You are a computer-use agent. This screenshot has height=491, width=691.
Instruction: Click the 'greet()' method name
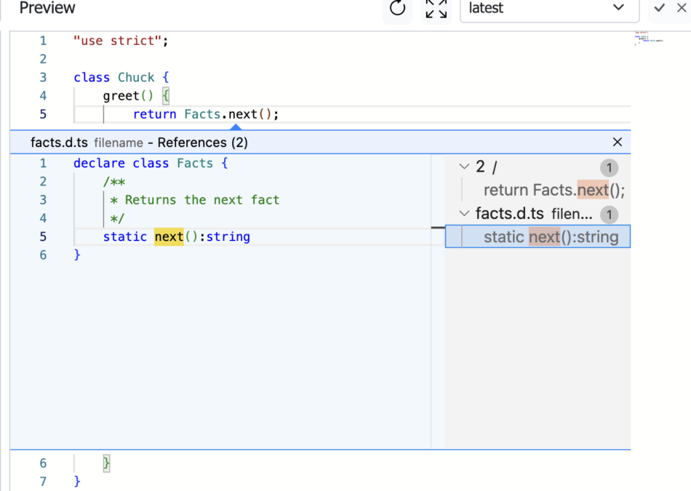(x=128, y=95)
